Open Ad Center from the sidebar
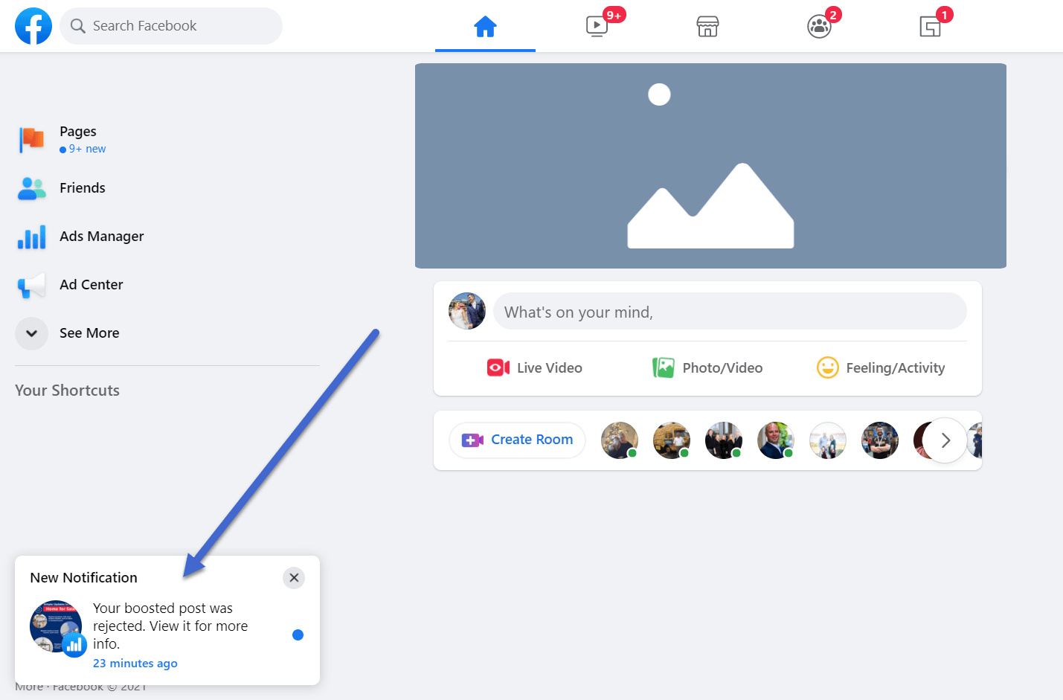 (91, 284)
